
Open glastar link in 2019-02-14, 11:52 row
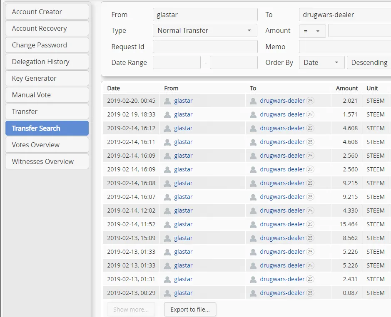[183, 224]
